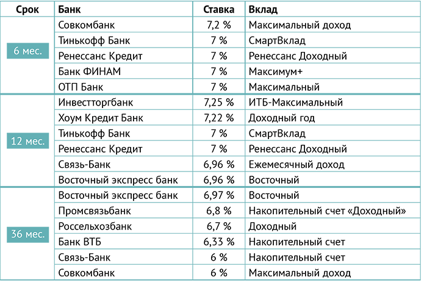Screen dimensions: 427x285
Task: Click the 6,96 % rate of Связь-Банк
Action: point(218,165)
